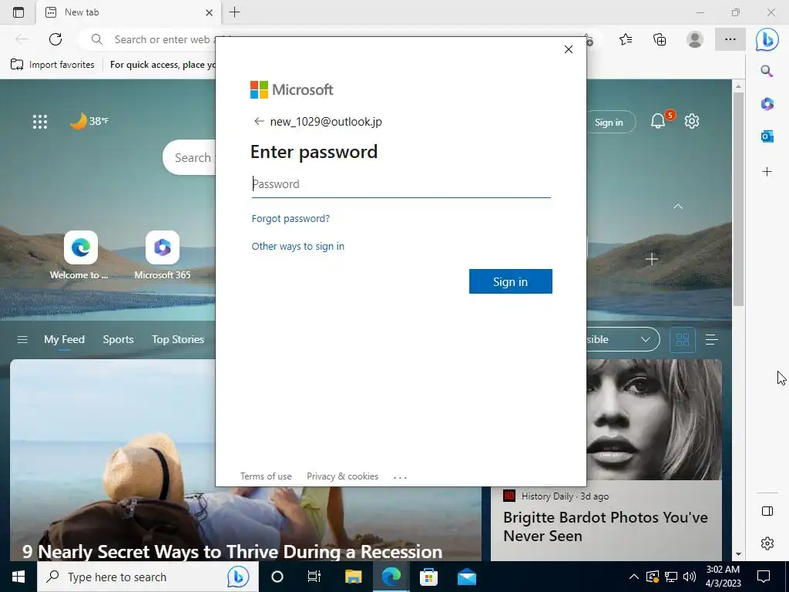Open Microsoft 365 sidebar icon

tap(767, 104)
